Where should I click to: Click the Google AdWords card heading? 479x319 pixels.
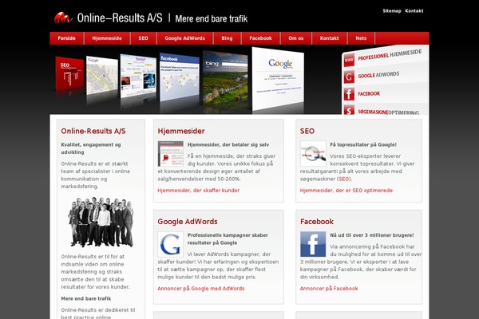click(188, 222)
